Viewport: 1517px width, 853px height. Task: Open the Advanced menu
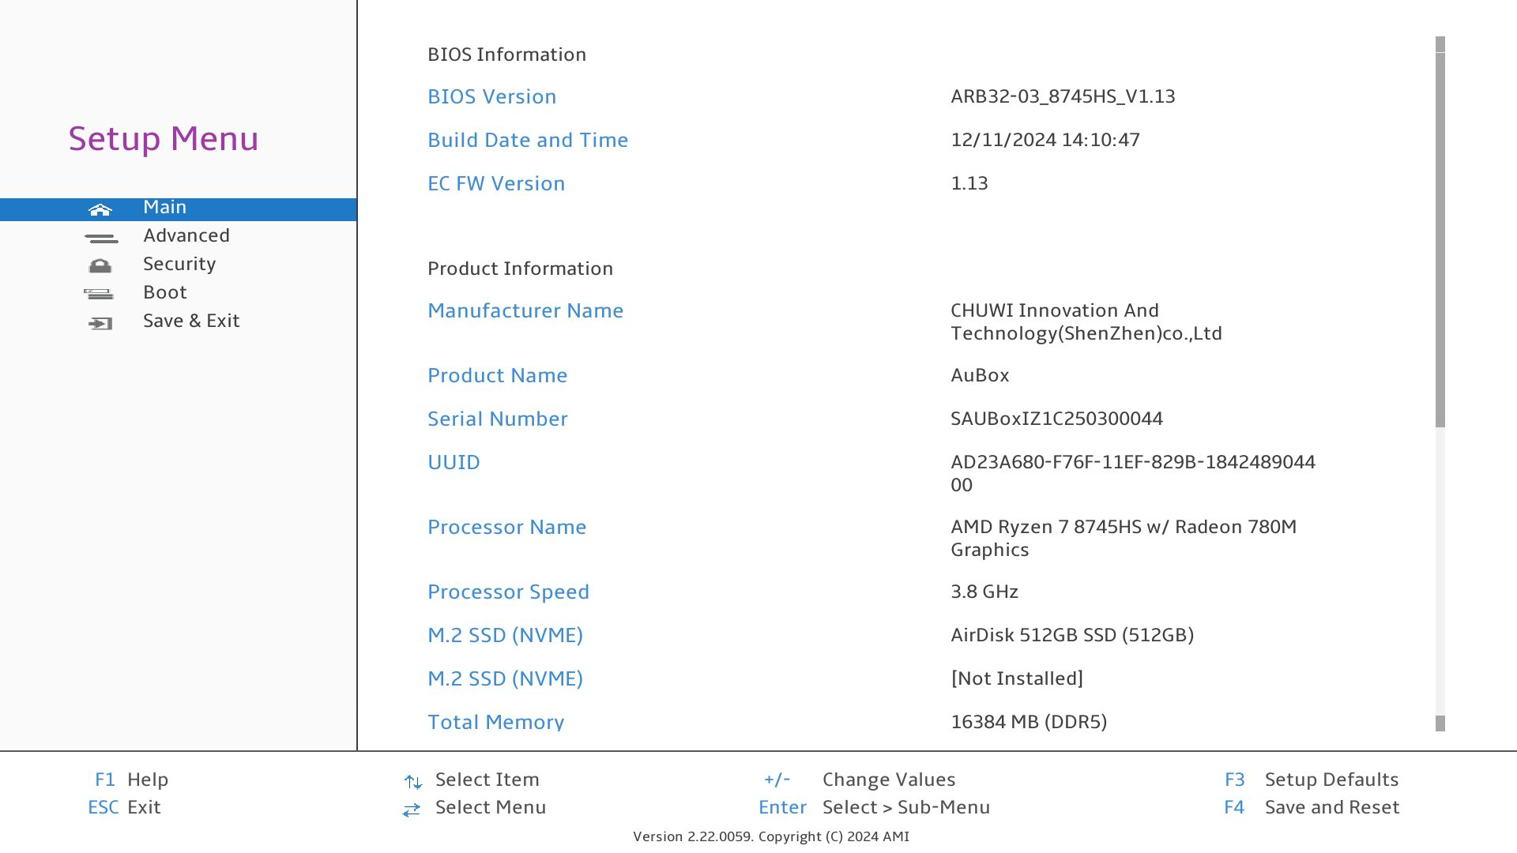pos(186,235)
